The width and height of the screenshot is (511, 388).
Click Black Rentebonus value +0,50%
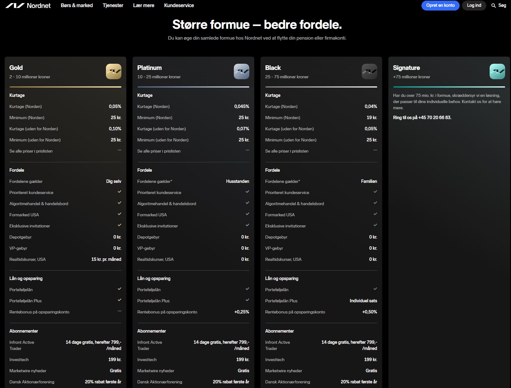369,312
